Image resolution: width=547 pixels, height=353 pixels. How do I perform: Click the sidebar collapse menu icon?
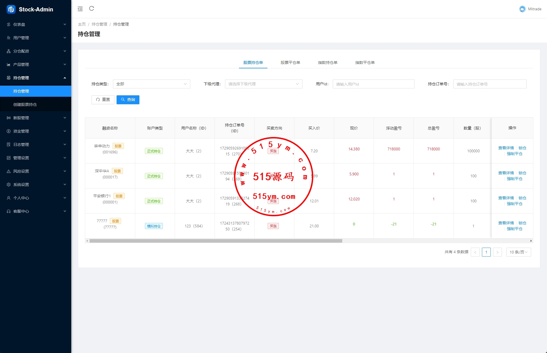[80, 9]
